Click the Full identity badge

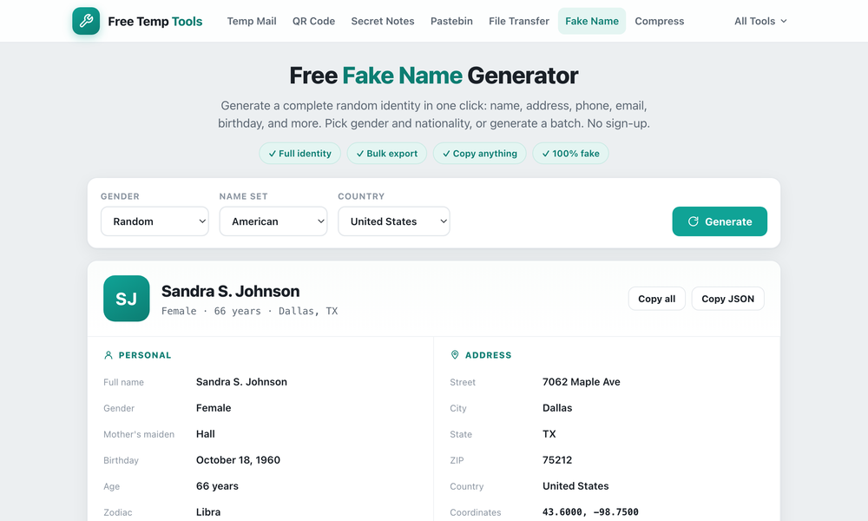coord(300,154)
